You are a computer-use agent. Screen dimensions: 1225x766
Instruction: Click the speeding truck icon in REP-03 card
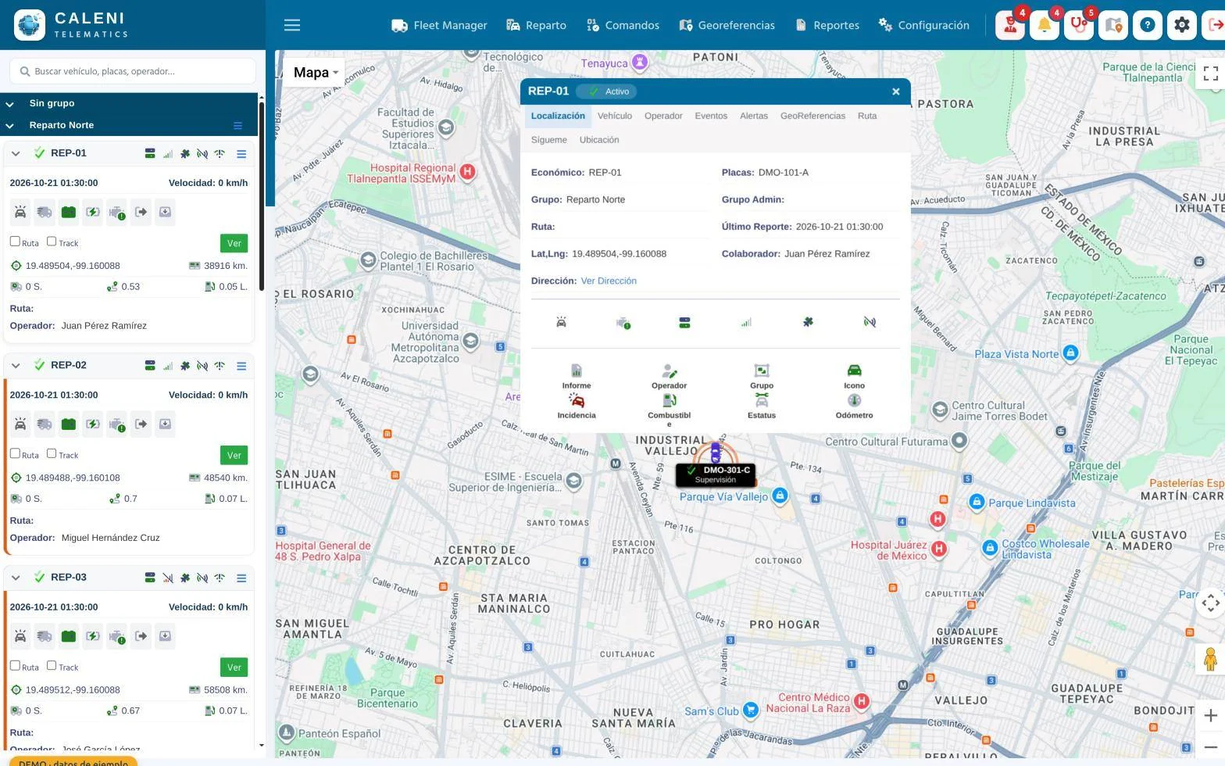coord(45,636)
